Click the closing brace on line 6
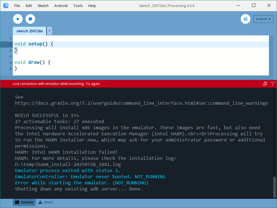 click(16, 68)
